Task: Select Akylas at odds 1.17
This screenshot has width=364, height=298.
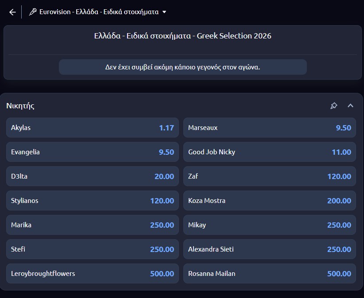Action: coord(93,128)
